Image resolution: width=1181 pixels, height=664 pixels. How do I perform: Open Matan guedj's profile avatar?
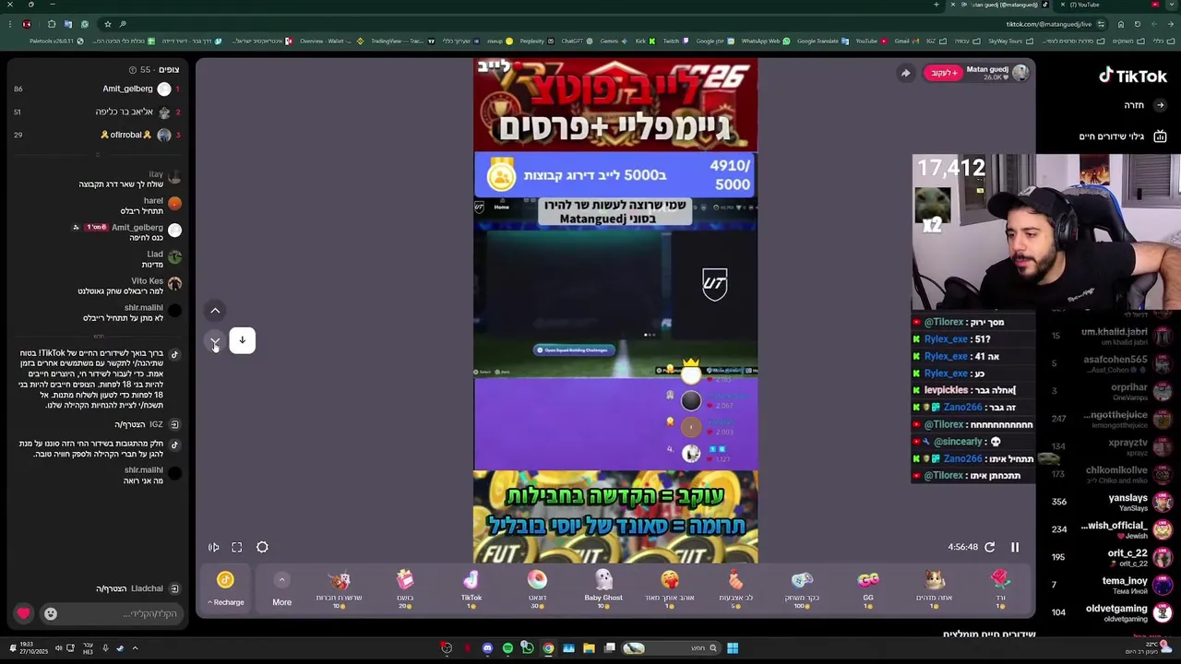click(x=1020, y=73)
